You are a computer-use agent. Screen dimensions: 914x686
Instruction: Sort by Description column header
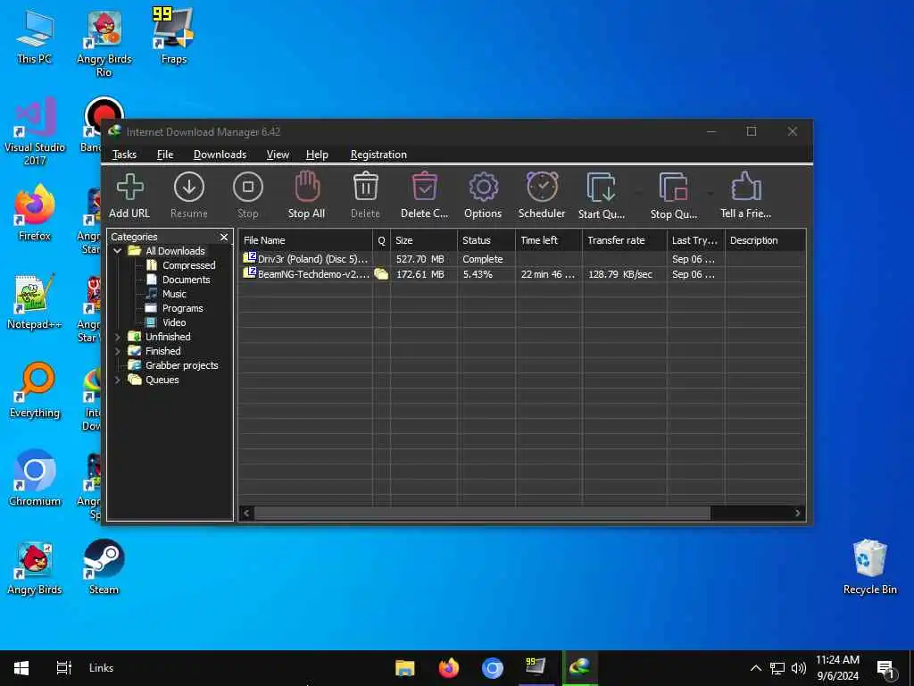(765, 240)
